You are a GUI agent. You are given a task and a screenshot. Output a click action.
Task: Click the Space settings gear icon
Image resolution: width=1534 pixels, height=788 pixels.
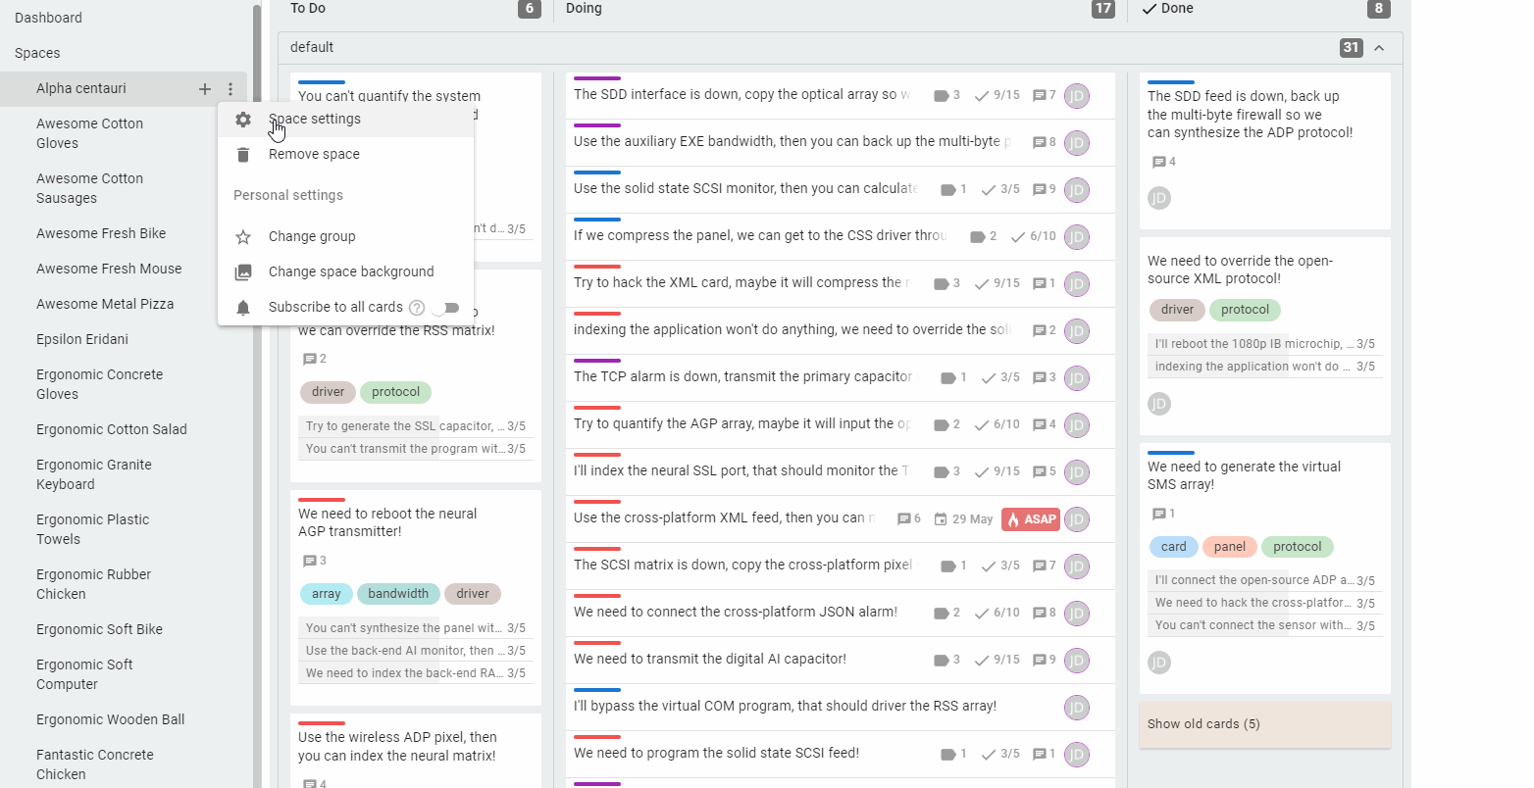(241, 120)
